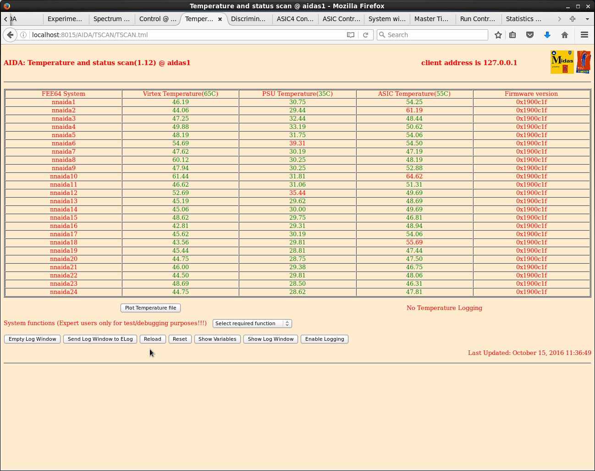Click the Virtex Temperature(65C) column header
The image size is (595, 471).
coord(181,94)
